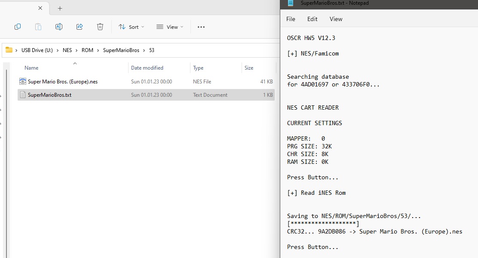Click the Searching database line
Image resolution: width=478 pixels, height=258 pixels.
pos(318,77)
